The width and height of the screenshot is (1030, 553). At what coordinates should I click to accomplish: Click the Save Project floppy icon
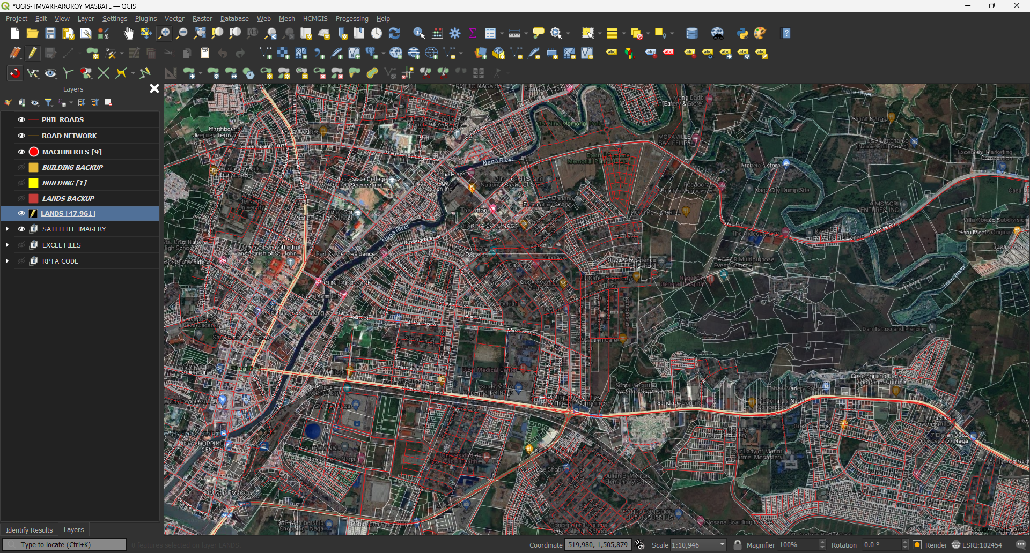tap(50, 33)
